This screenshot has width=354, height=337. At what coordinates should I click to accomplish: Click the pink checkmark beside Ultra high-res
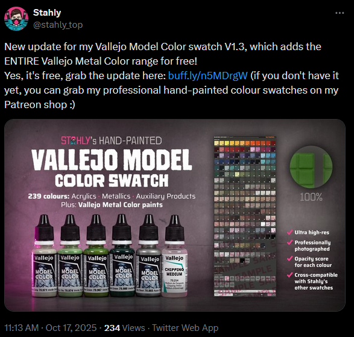point(290,232)
